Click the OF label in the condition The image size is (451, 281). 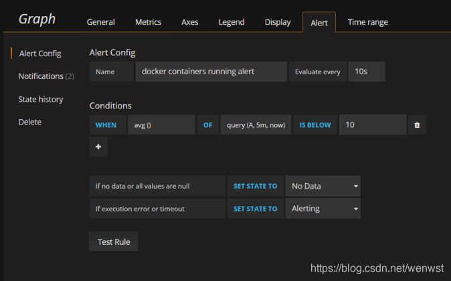(207, 125)
